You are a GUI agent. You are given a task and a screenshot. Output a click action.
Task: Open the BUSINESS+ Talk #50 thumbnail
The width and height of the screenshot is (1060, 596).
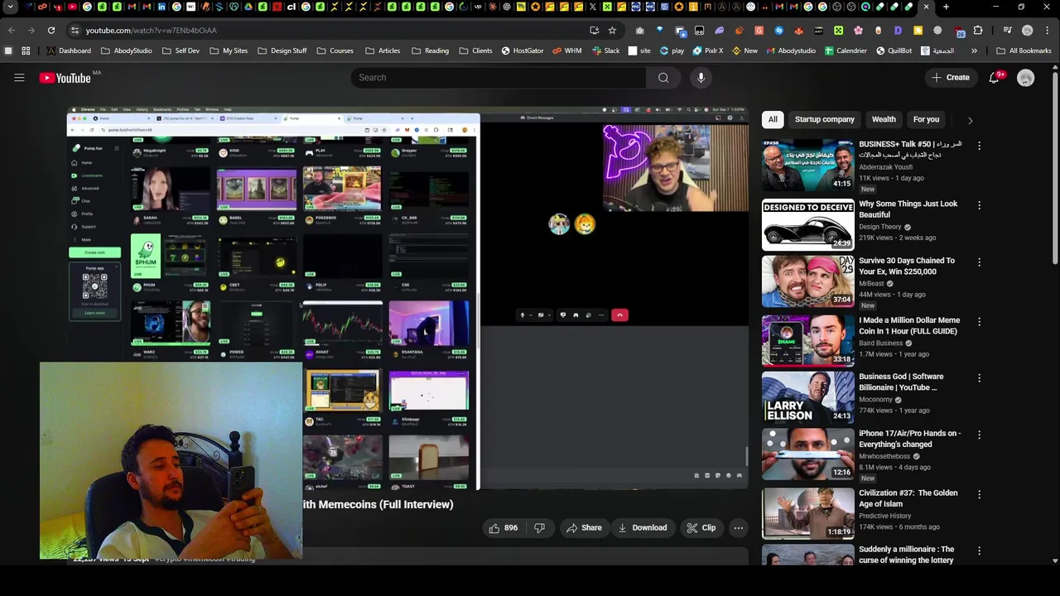click(x=807, y=165)
